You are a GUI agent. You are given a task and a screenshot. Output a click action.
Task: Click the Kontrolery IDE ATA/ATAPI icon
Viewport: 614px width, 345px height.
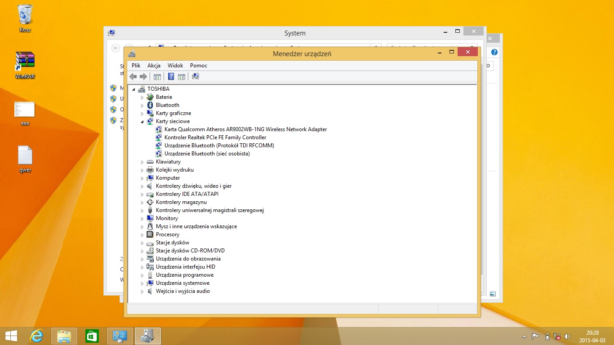pyautogui.click(x=150, y=194)
